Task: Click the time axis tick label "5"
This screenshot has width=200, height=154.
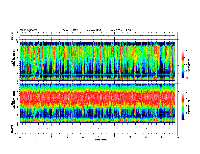Action: tap(99, 137)
